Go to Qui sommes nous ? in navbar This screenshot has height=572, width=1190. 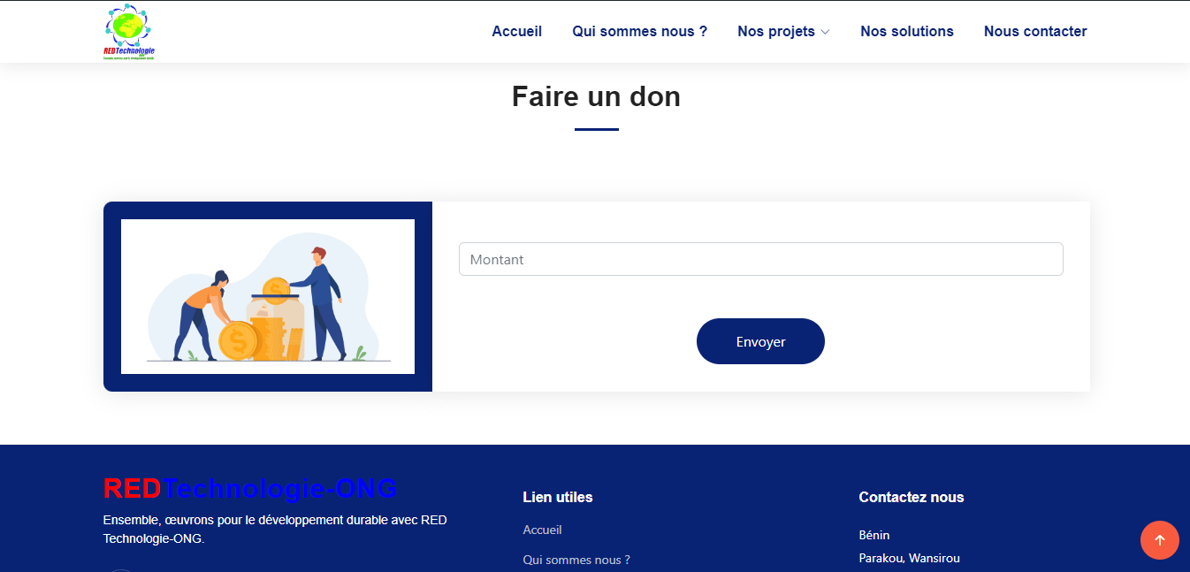click(x=639, y=32)
